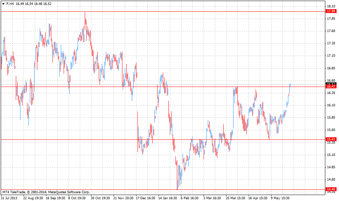The width and height of the screenshot is (339, 201).
Task: Click the 9 May 15:30 time label
Action: [280, 198]
